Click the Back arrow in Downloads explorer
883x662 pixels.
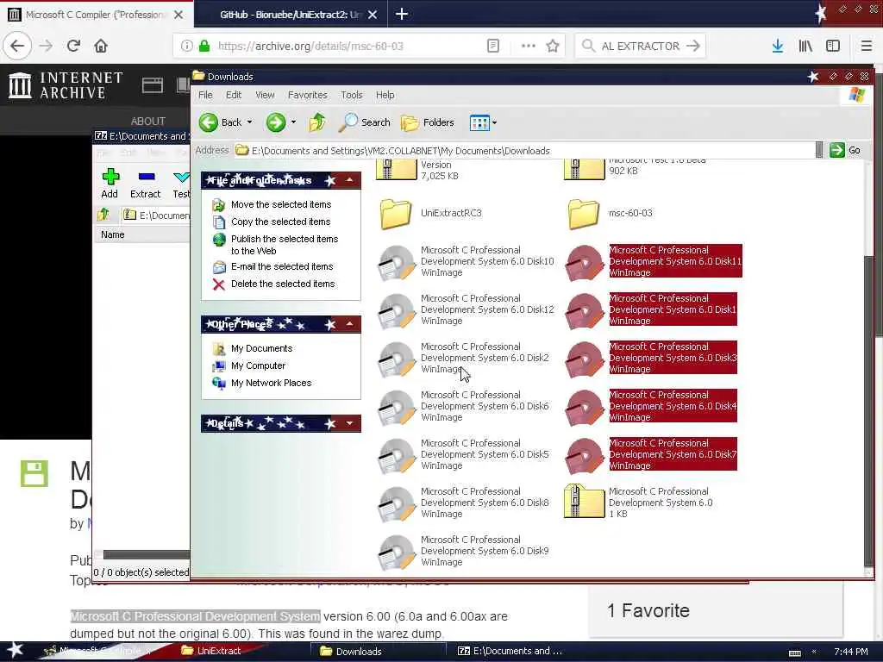point(209,122)
